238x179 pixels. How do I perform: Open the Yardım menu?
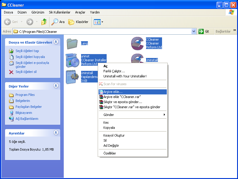click(x=95, y=12)
